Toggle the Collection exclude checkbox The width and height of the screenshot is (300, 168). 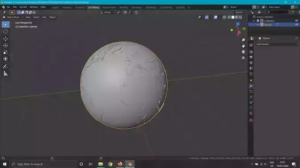[x=258, y=21]
